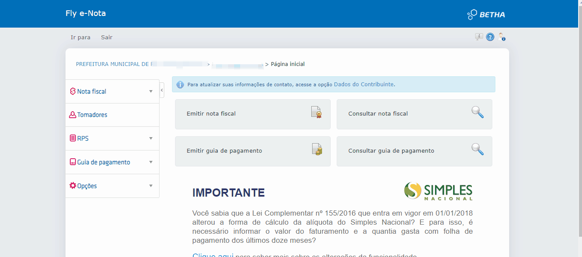This screenshot has width=582, height=257.
Task: Open the Ir para menu
Action: point(80,37)
